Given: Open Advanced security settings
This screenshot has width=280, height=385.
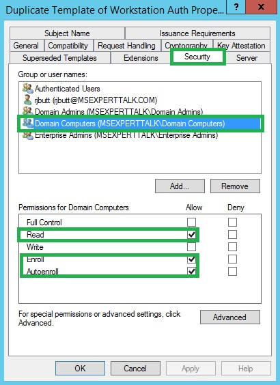Looking at the screenshot, I should (x=230, y=317).
